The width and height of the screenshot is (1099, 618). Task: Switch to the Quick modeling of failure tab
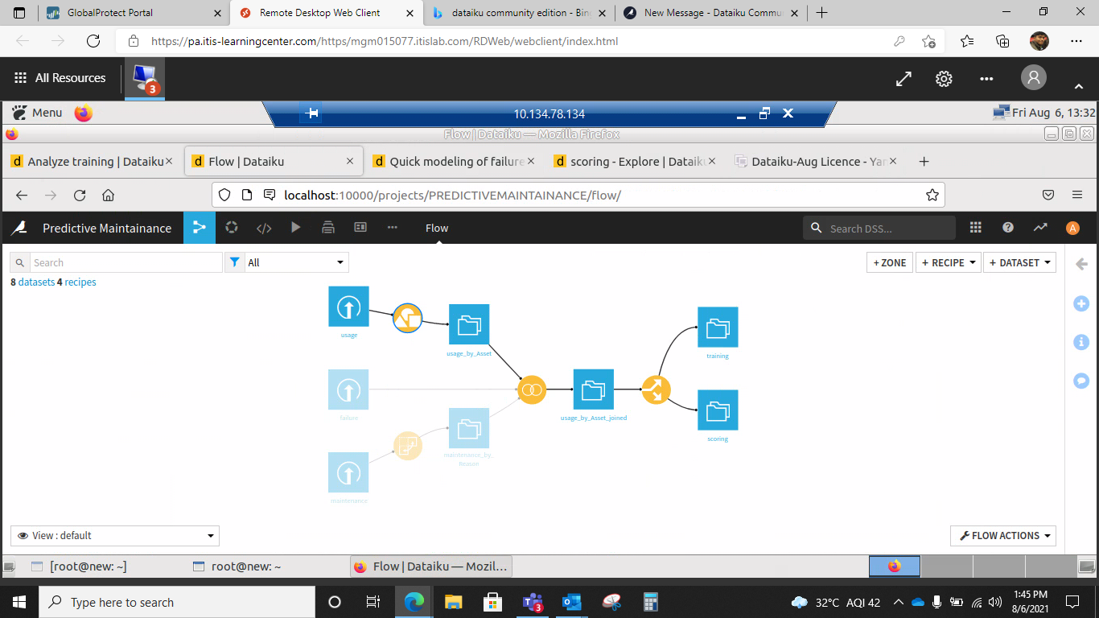point(453,161)
